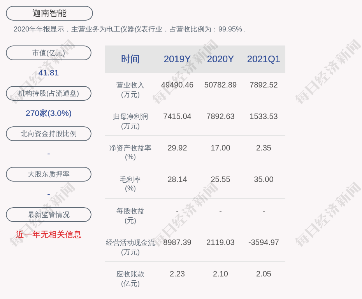
Task: Switch to the 2020Y column header
Action: click(220, 59)
